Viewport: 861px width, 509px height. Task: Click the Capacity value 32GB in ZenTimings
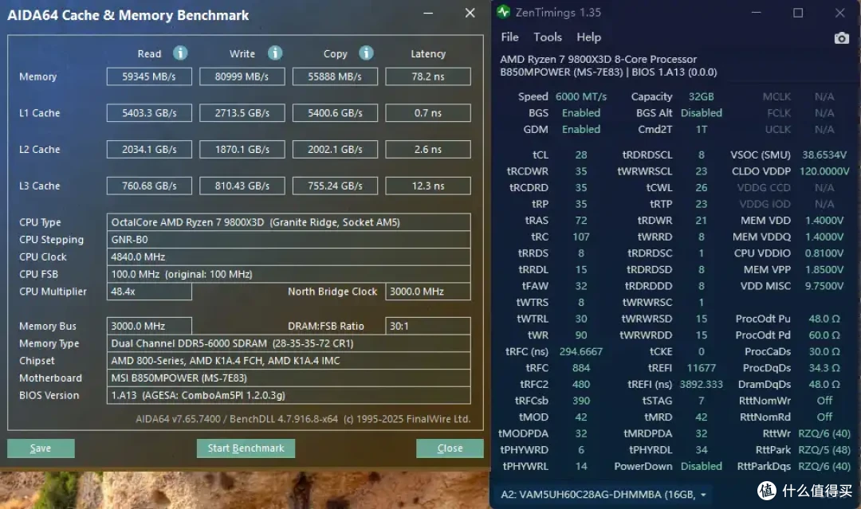[x=702, y=96]
